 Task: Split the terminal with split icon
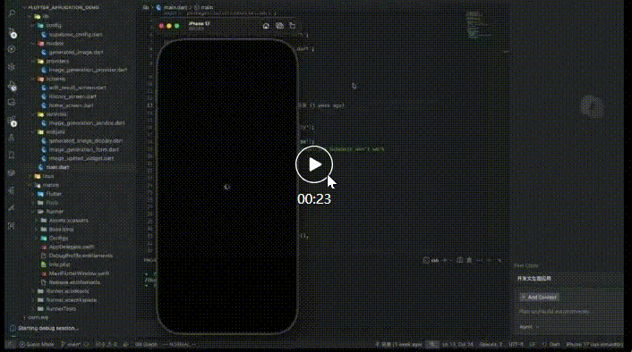point(459,261)
